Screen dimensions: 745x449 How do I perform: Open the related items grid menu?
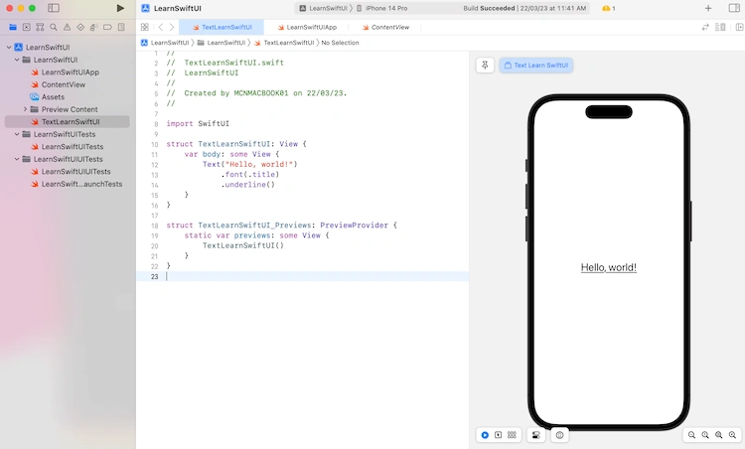coord(145,27)
